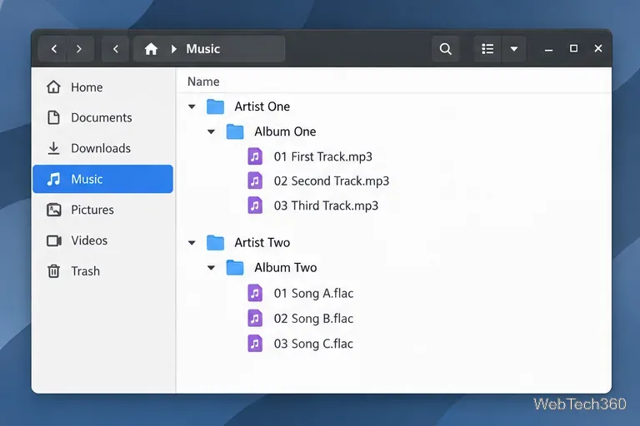The width and height of the screenshot is (640, 426).
Task: Go back with the first left arrow
Action: (53, 49)
